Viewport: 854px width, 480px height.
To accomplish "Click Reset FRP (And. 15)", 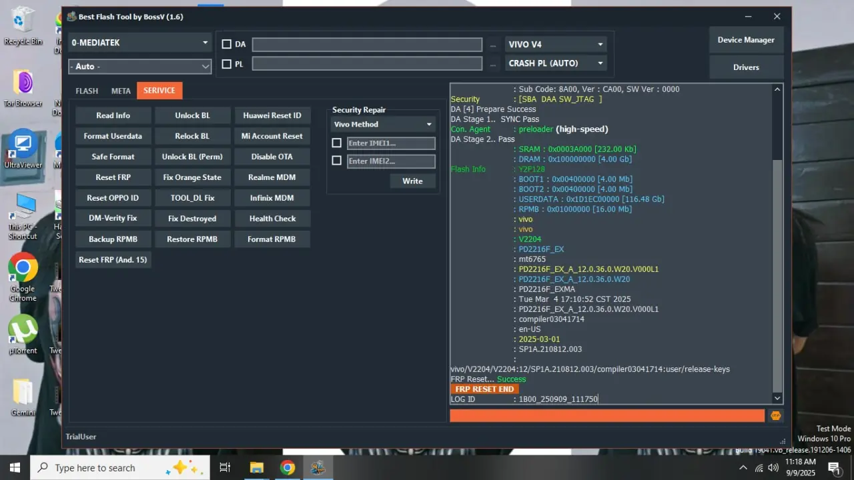I will click(113, 260).
